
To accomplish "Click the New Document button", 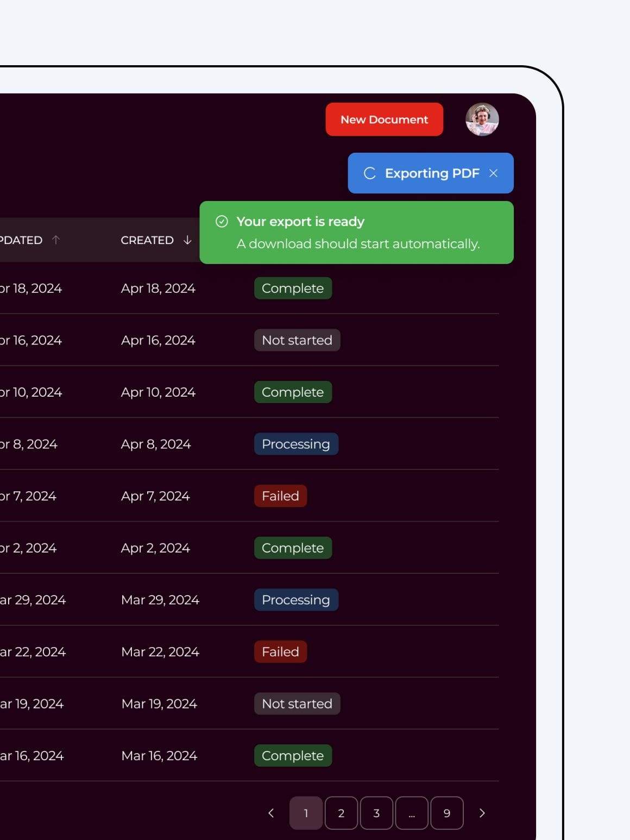I will coord(384,120).
